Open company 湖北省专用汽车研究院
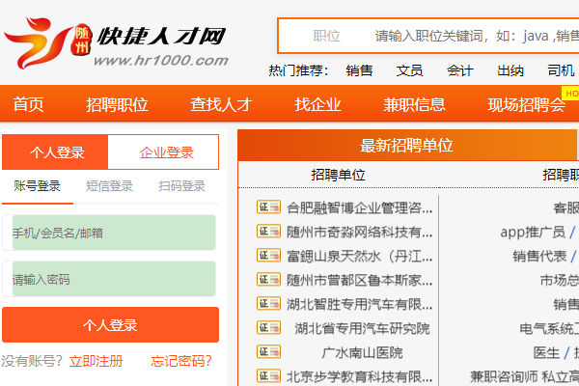Screen dimensions: 579x386 (x=362, y=328)
